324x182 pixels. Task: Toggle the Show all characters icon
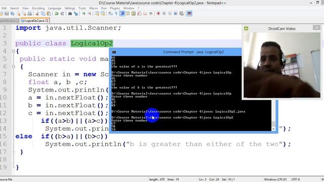click(116, 14)
